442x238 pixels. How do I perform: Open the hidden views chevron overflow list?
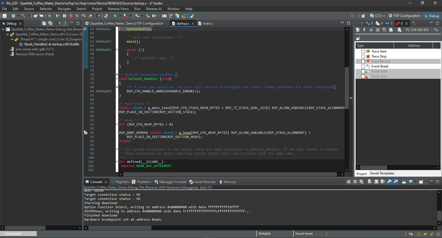click(x=414, y=23)
